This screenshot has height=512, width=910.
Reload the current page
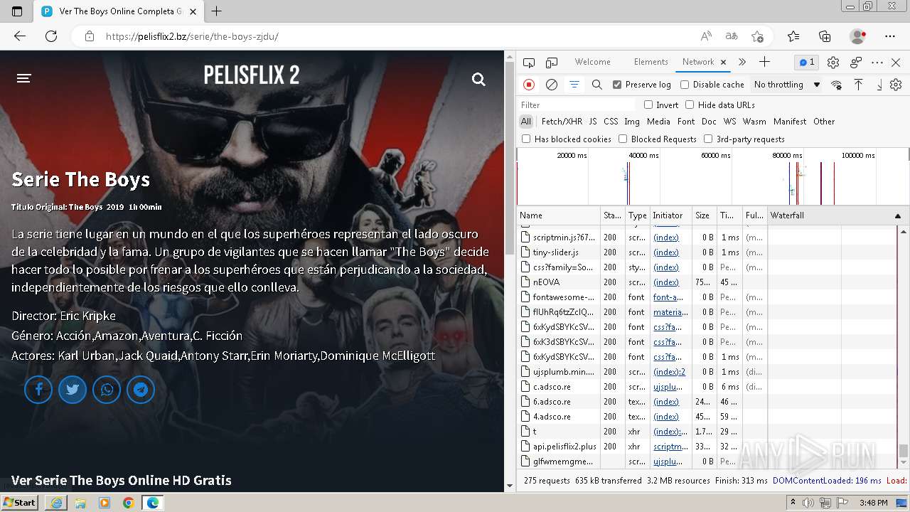click(51, 36)
